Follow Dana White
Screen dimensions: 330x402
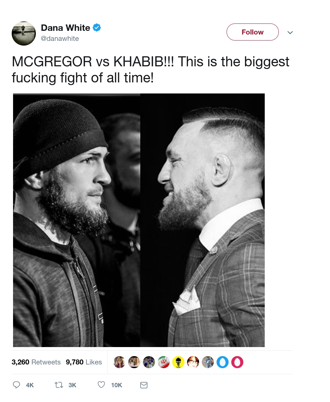tap(252, 32)
